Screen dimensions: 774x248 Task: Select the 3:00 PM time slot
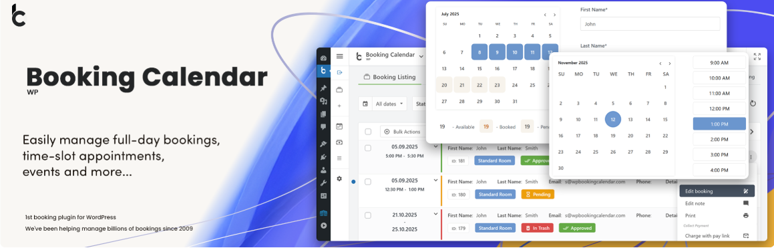click(719, 154)
